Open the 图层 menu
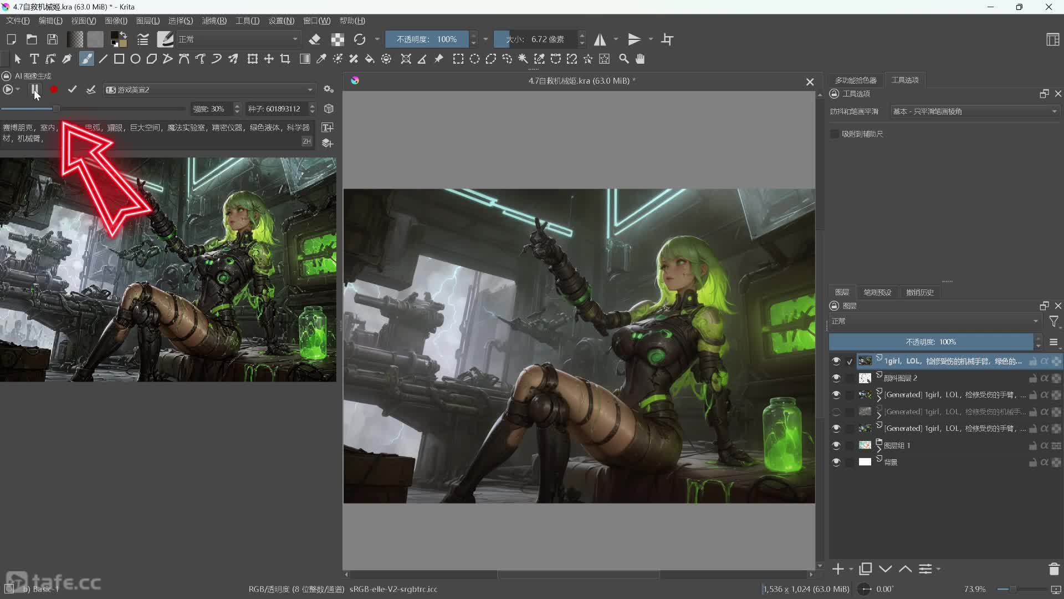Image resolution: width=1064 pixels, height=599 pixels. pos(148,21)
